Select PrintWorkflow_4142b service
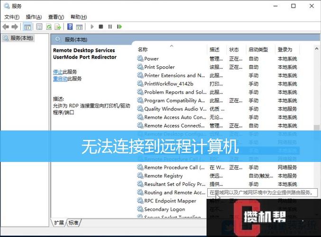 (218, 84)
